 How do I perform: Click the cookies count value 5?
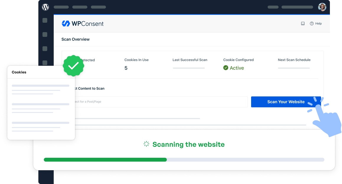click(x=126, y=68)
